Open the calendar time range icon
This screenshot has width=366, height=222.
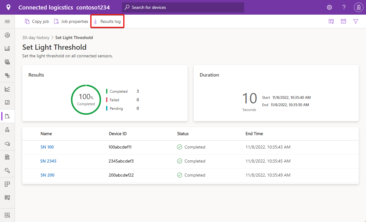(343, 21)
